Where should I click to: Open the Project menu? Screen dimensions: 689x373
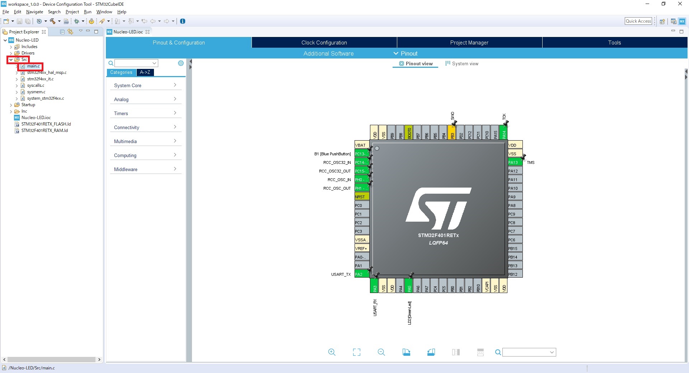[72, 12]
